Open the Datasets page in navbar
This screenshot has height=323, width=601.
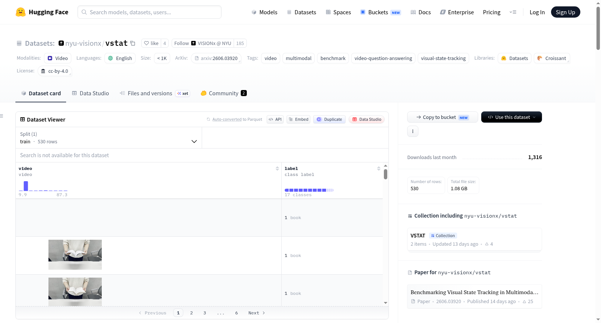[301, 12]
